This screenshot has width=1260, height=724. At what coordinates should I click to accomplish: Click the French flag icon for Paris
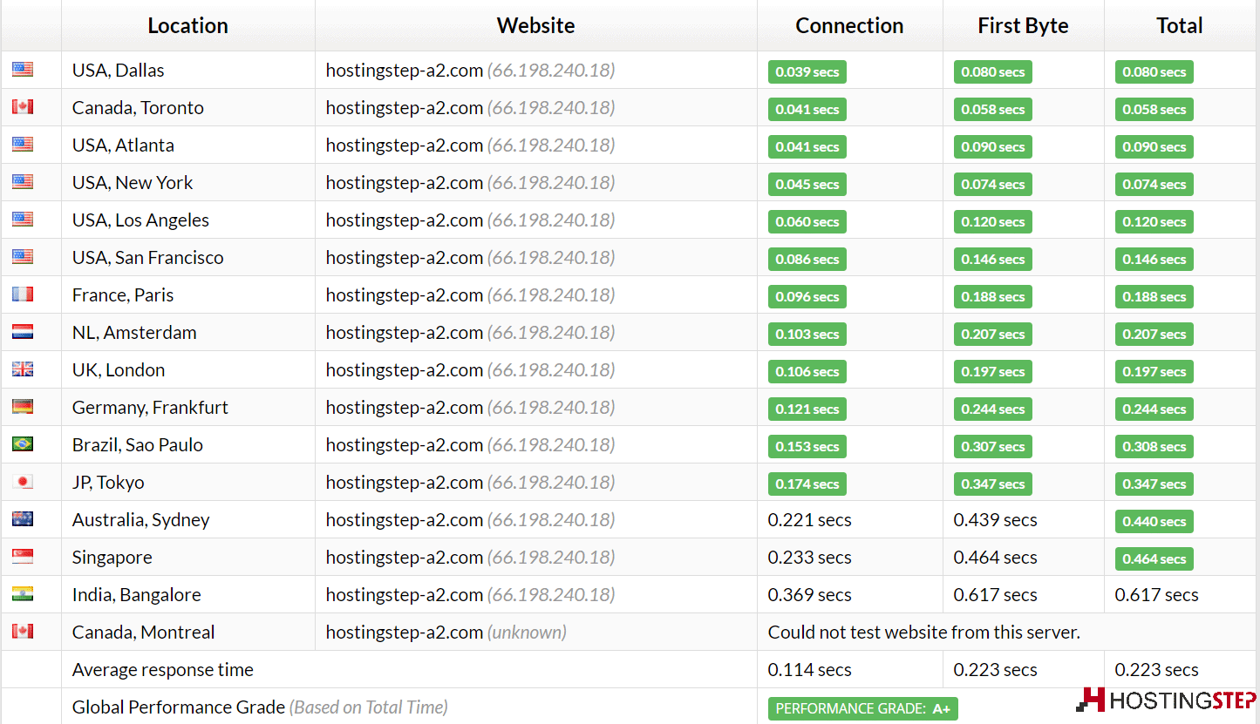coord(23,294)
